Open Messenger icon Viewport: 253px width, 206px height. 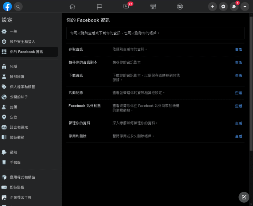click(223, 7)
